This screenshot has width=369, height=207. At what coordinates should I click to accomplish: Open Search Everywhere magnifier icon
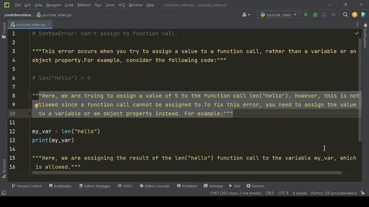point(345,15)
